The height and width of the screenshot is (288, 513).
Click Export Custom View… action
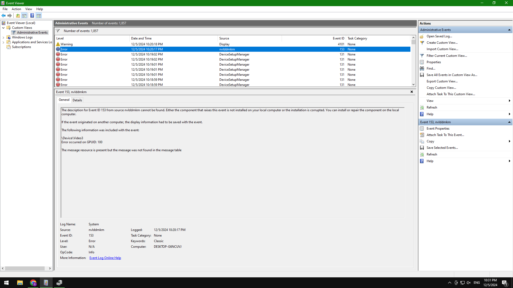tap(442, 81)
